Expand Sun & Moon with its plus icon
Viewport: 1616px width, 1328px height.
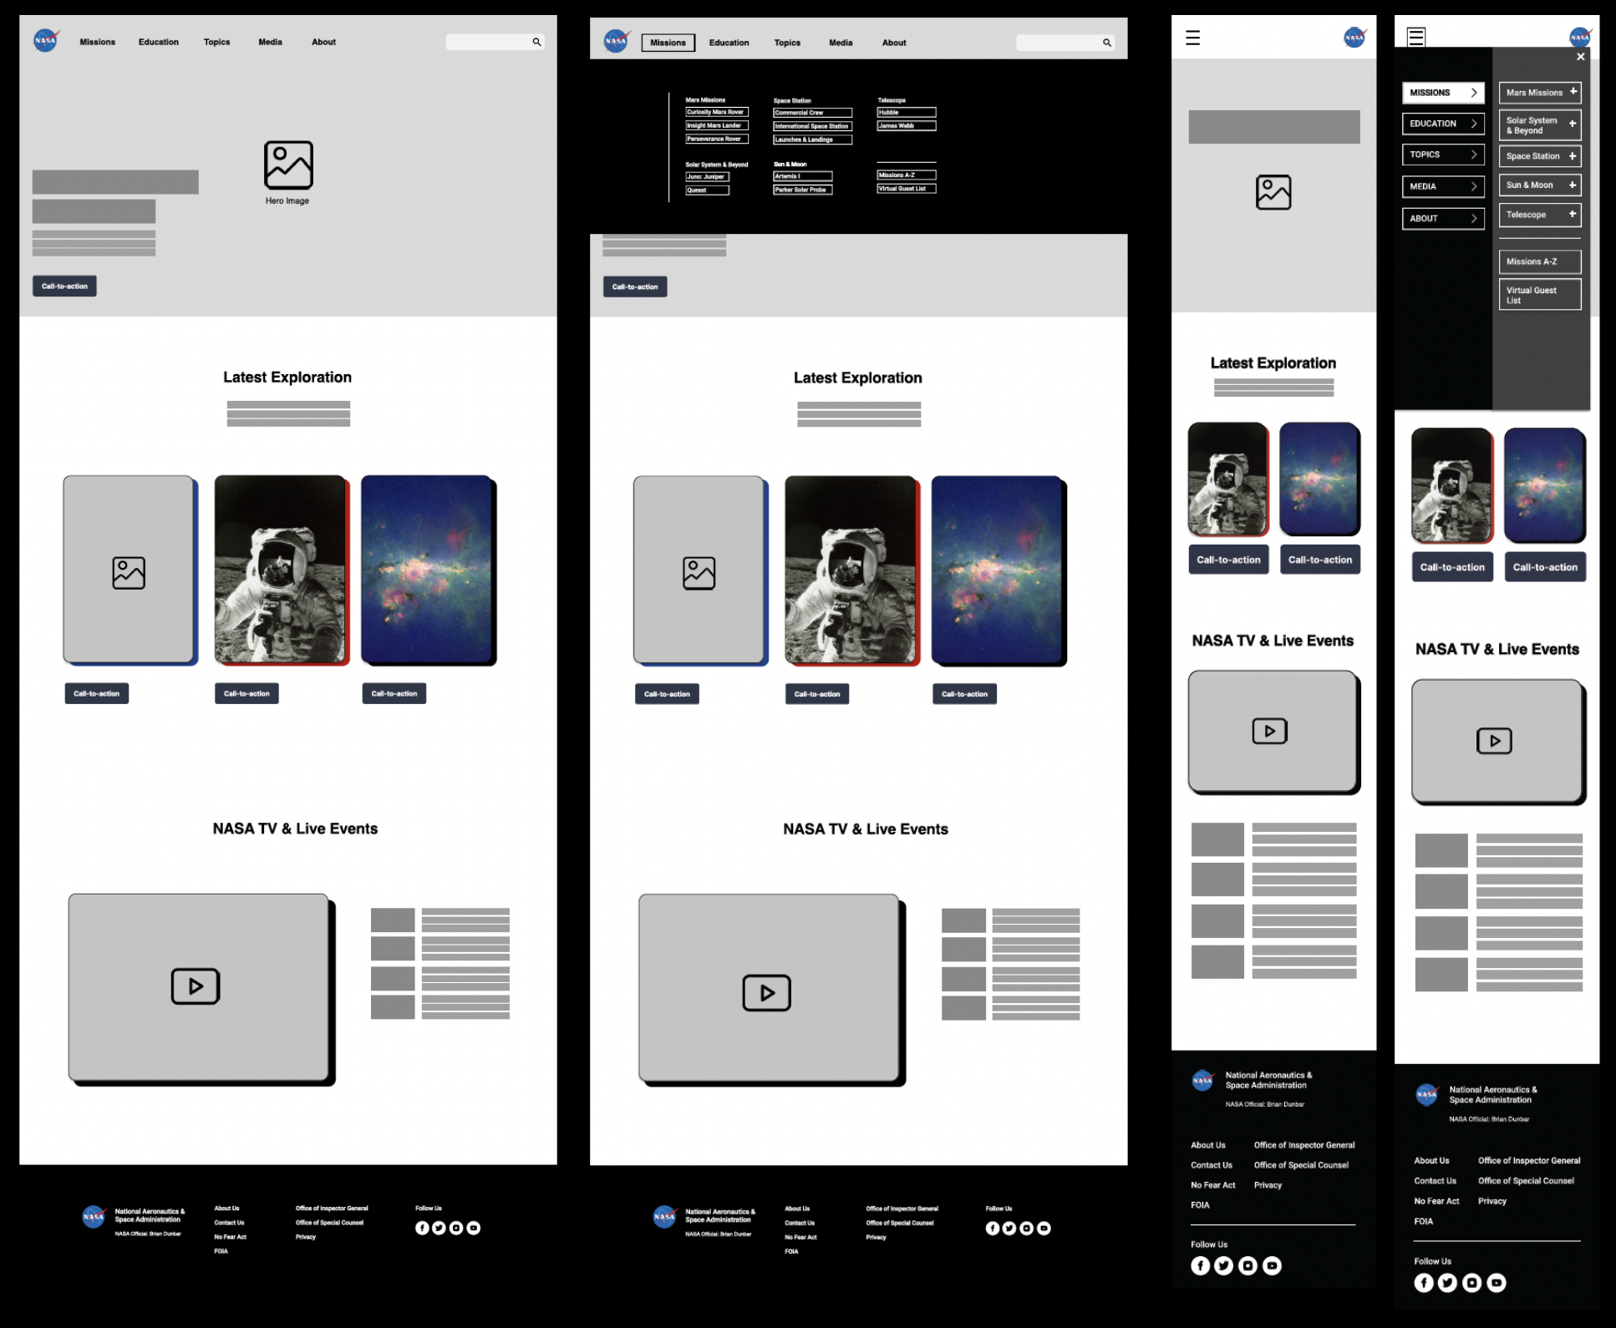pyautogui.click(x=1573, y=185)
